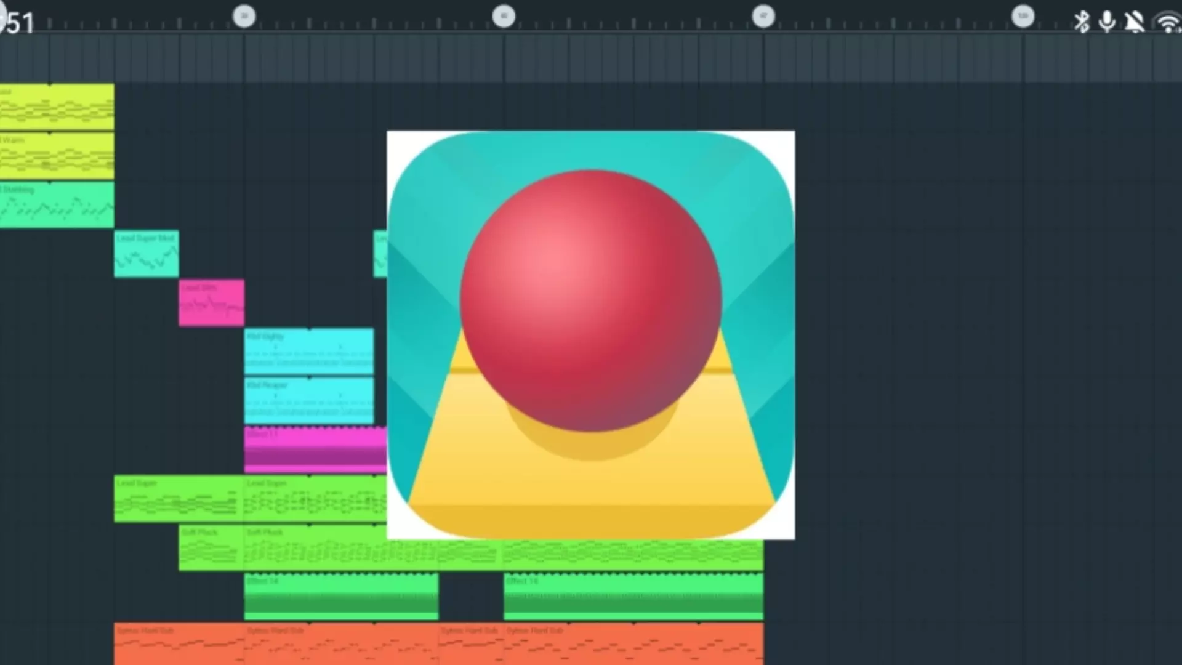Select the green Stabbing clip
The image size is (1182, 665).
(57, 205)
